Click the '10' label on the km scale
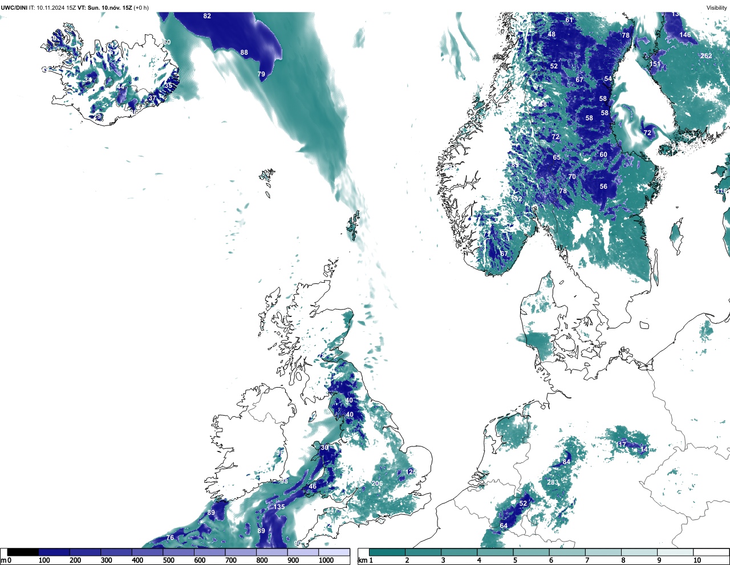Viewport: 730px width, 565px height. point(697,560)
